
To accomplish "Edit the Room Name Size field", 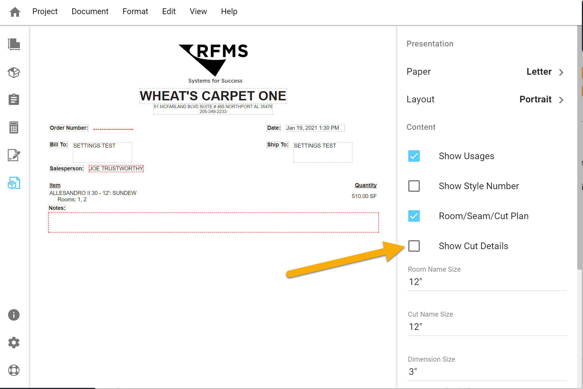I will [x=487, y=281].
